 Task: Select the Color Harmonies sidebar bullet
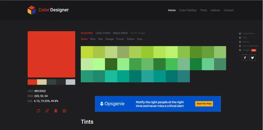[240, 46]
